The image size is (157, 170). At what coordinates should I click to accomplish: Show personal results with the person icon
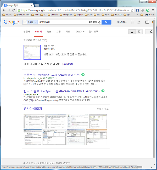tap(132, 32)
